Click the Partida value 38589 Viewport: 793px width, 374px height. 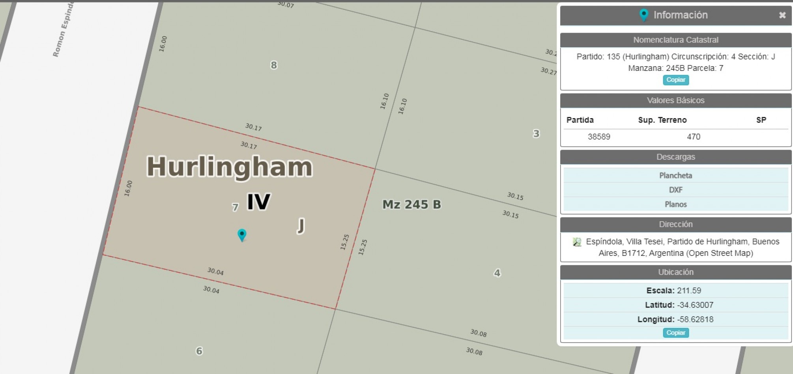(599, 137)
